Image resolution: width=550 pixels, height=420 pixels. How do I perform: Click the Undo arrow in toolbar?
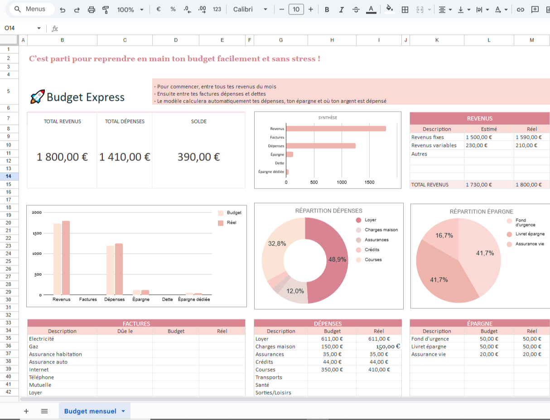point(63,9)
